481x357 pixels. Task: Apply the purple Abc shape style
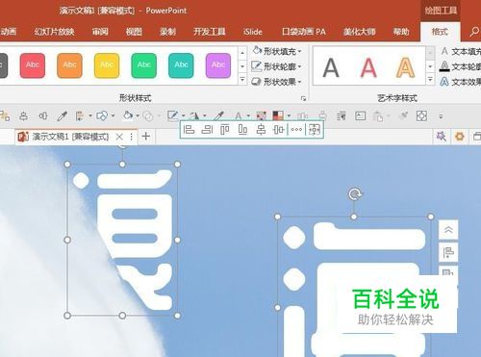[218, 65]
